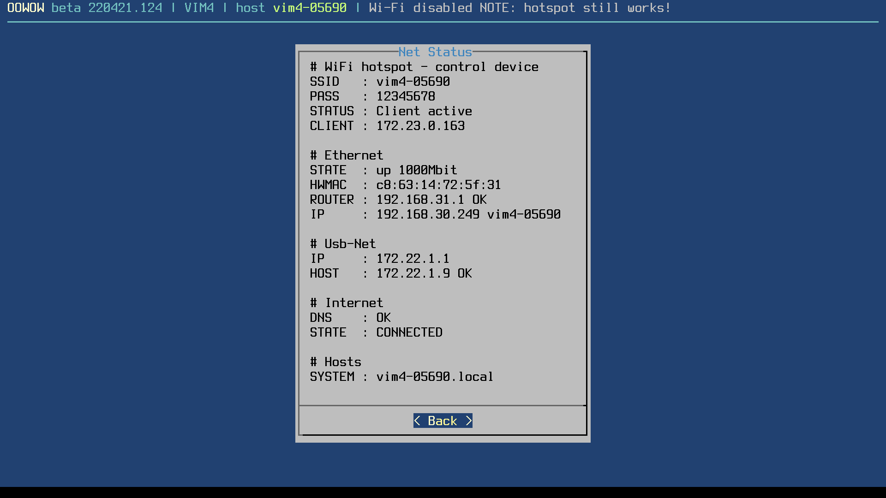Click the host vim4-05690 in top bar
This screenshot has height=498, width=886.
pyautogui.click(x=310, y=8)
